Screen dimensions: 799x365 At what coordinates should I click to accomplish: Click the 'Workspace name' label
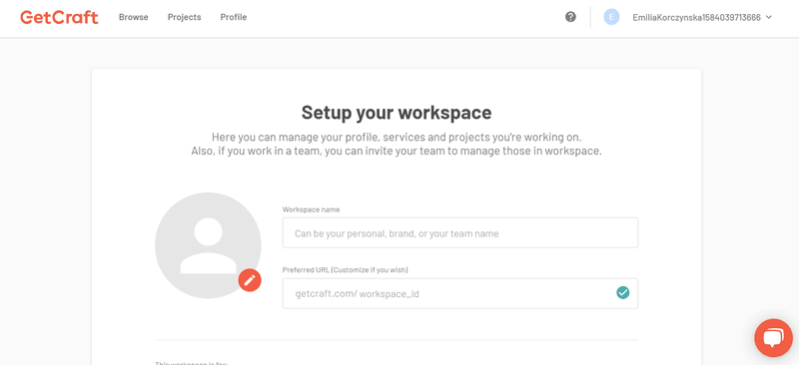click(311, 209)
